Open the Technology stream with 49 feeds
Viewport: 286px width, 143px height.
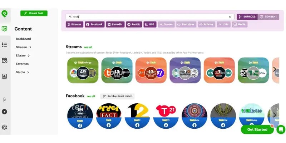point(83,70)
